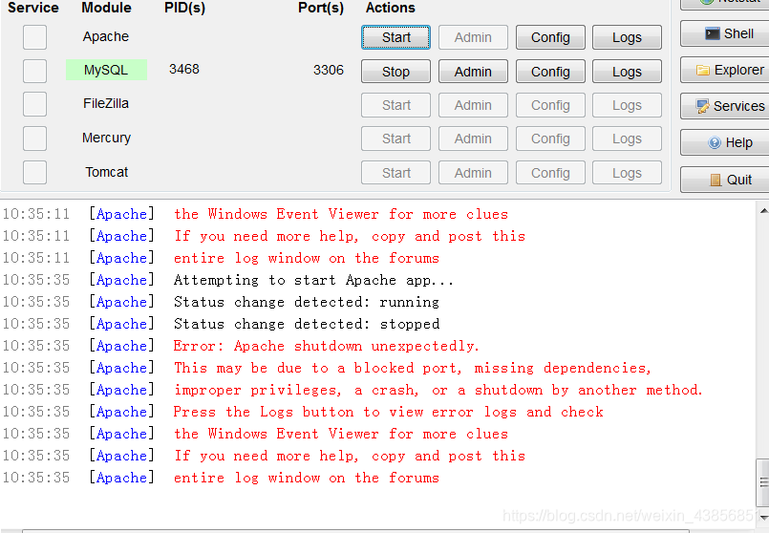769x533 pixels.
Task: Click the Mercury Logs button
Action: pos(627,139)
